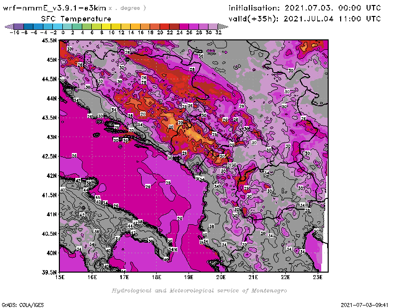Pick the orange swatch between 14 and 16
The image size is (399, 308).
tap(135, 26)
